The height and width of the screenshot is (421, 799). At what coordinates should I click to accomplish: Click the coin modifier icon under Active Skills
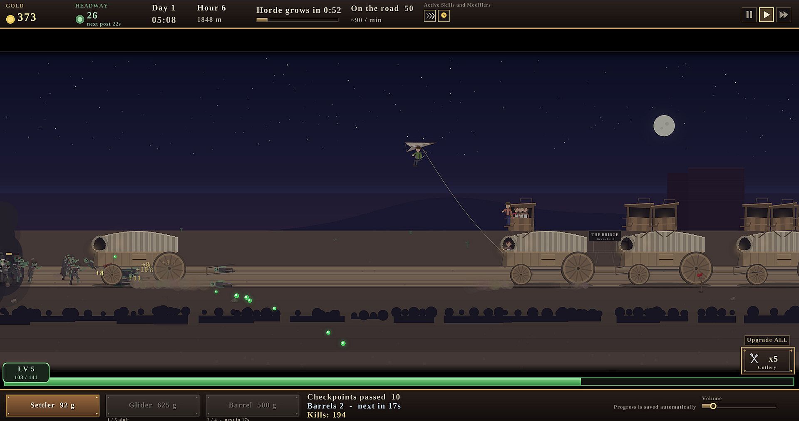(444, 16)
